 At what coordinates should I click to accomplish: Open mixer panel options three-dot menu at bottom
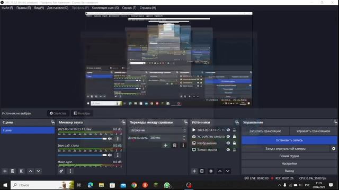point(70,171)
